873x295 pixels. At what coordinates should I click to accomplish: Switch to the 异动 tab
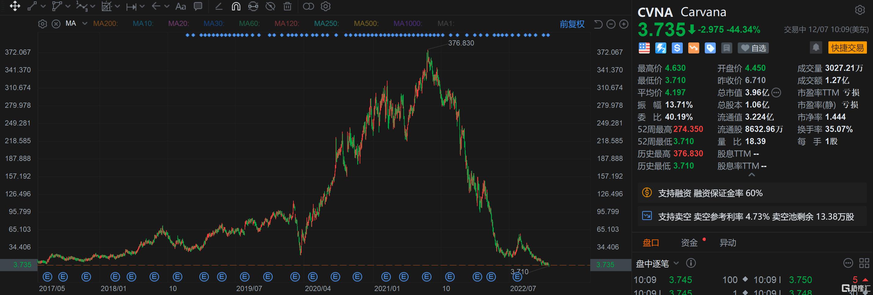click(728, 243)
